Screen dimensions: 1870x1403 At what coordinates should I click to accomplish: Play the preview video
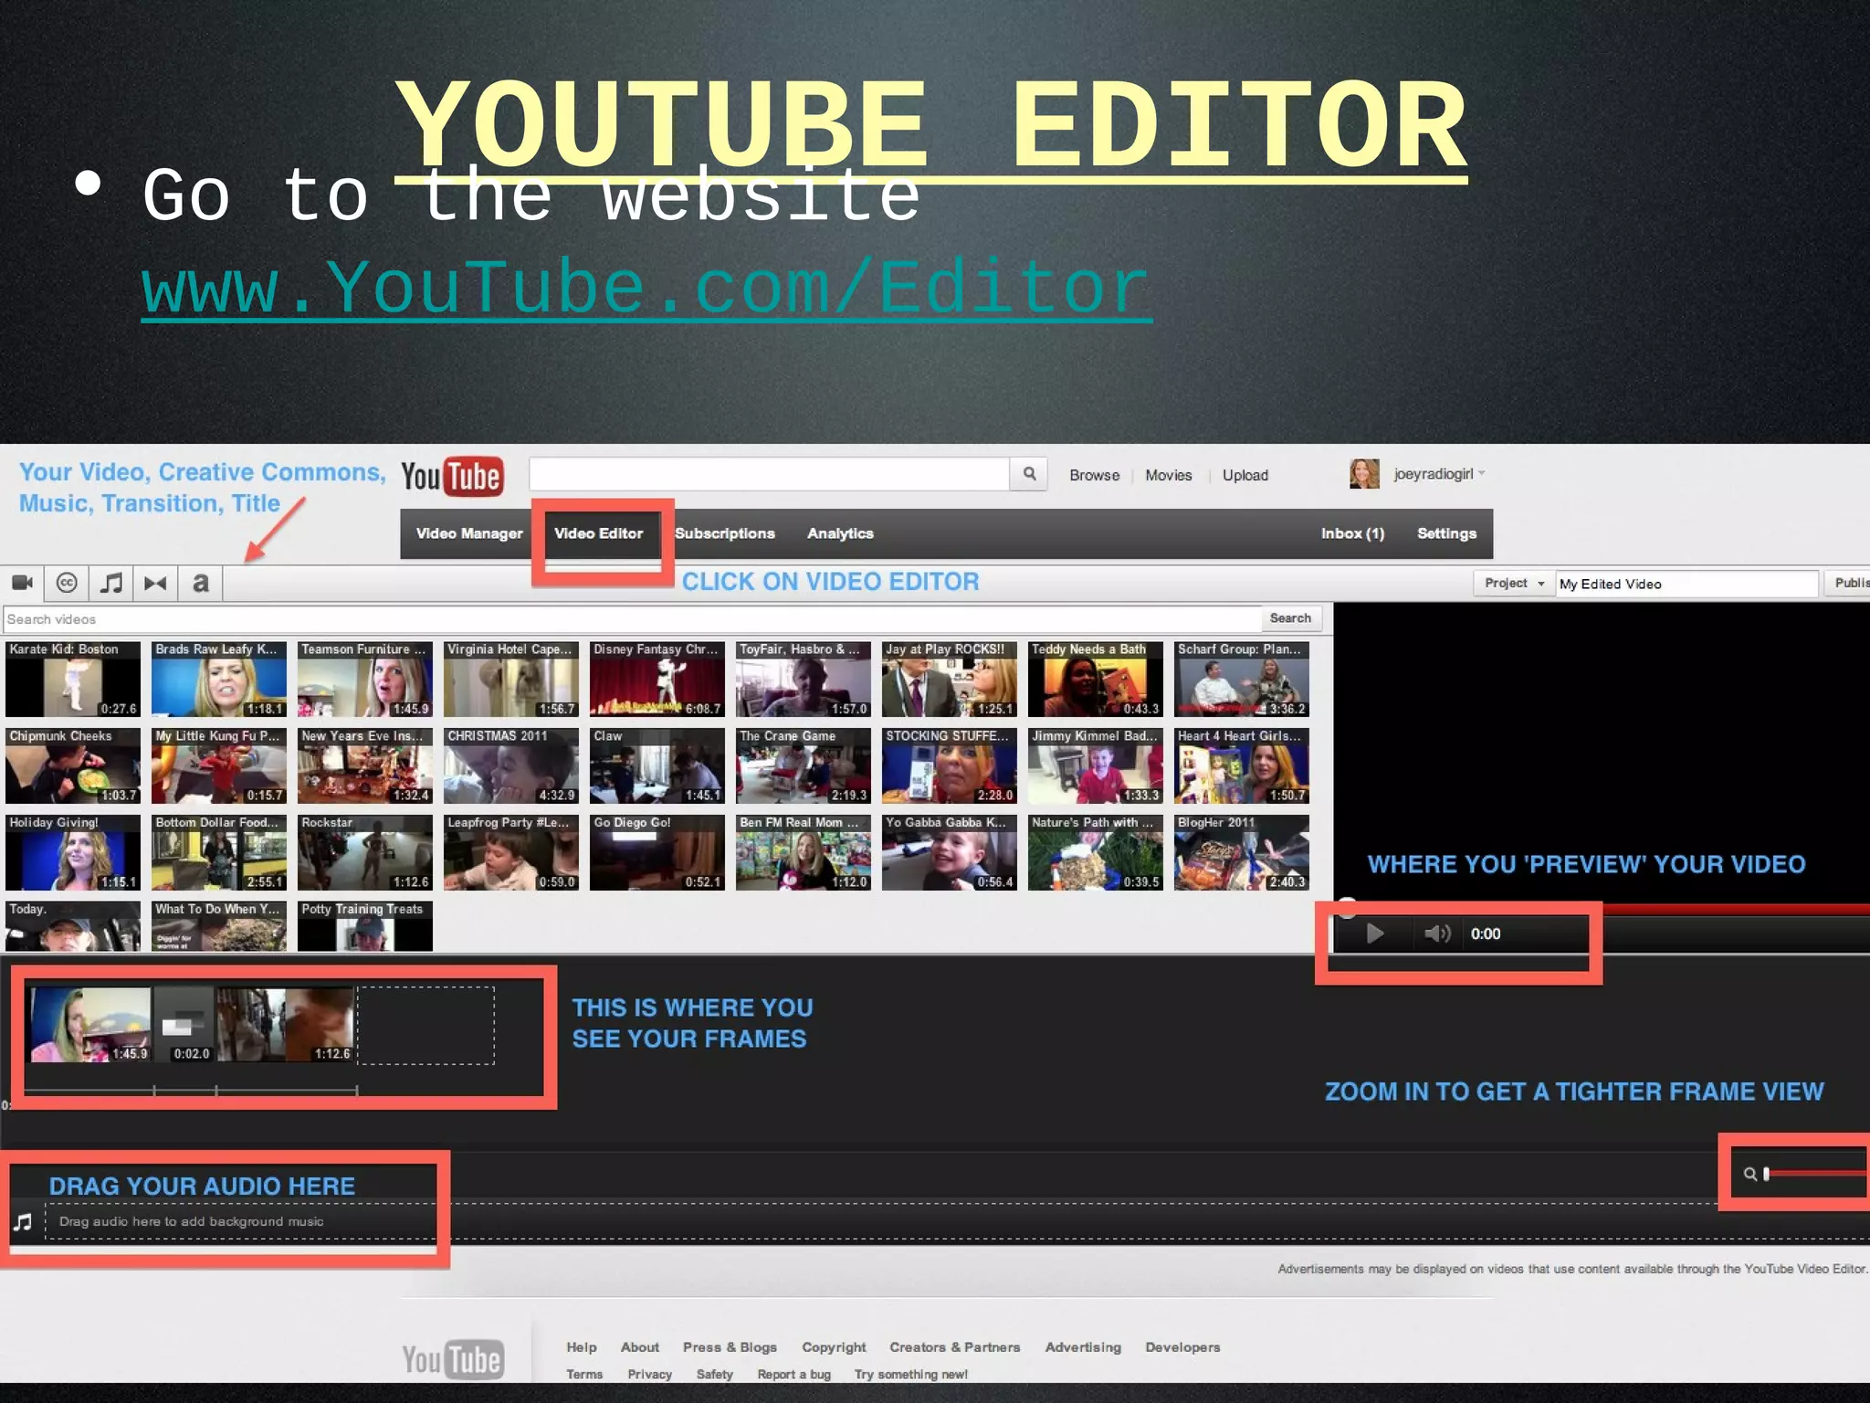1375,934
